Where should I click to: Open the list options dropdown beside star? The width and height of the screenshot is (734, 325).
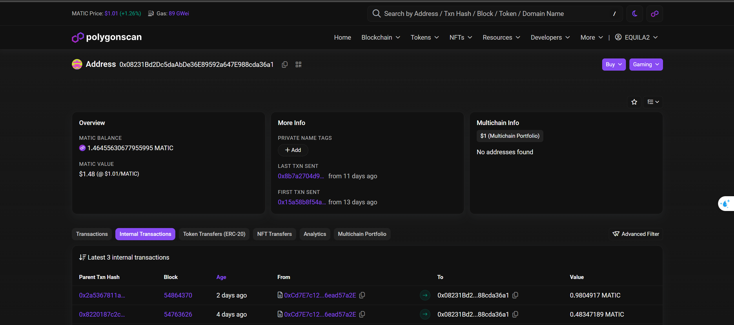coord(653,102)
